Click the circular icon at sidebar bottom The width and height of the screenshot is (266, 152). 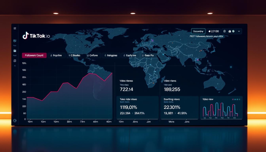15,121
